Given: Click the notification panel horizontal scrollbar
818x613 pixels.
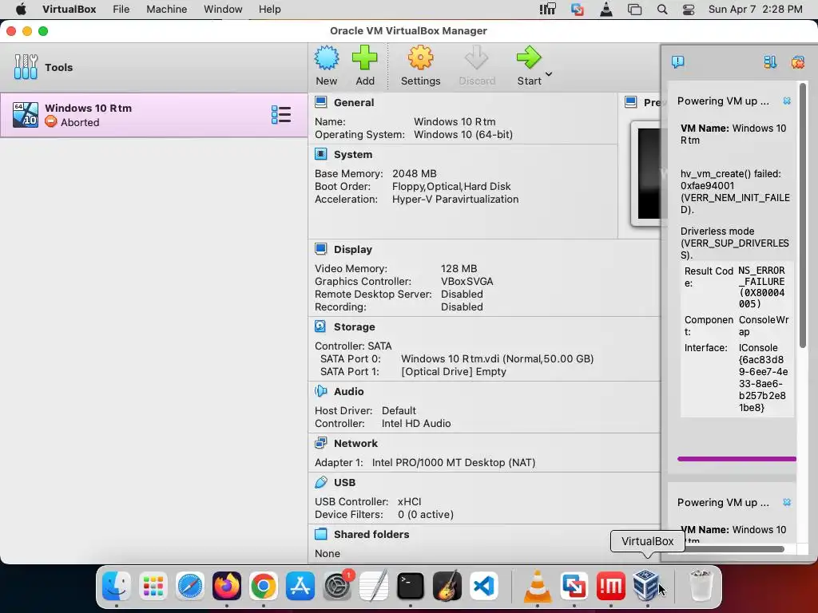Looking at the screenshot, I should (732, 549).
